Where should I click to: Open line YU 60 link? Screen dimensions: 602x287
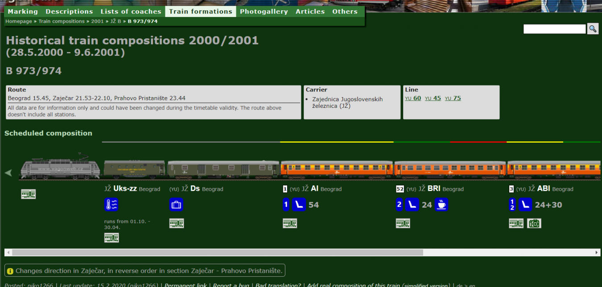(x=413, y=98)
